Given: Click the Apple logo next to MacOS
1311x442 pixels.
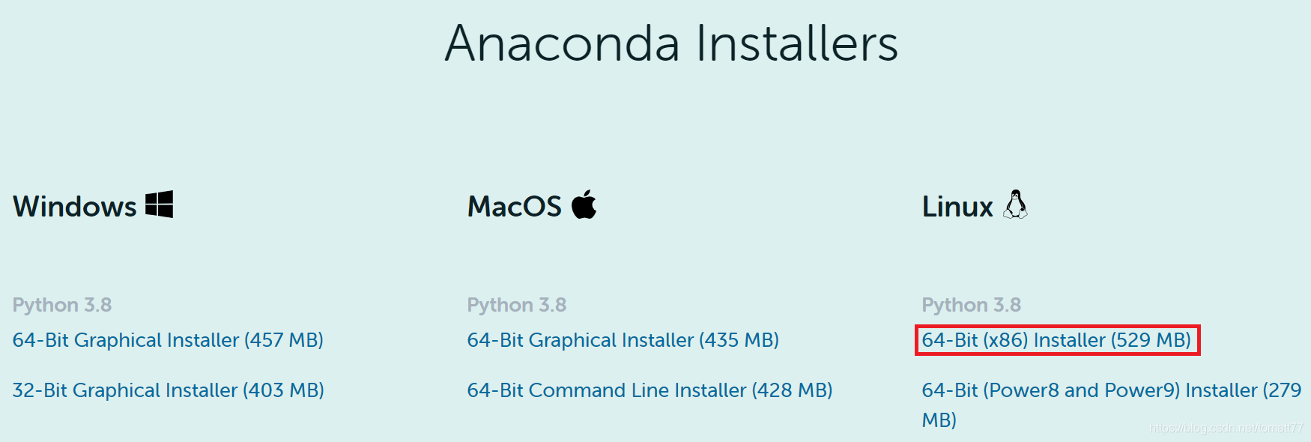Looking at the screenshot, I should 583,205.
